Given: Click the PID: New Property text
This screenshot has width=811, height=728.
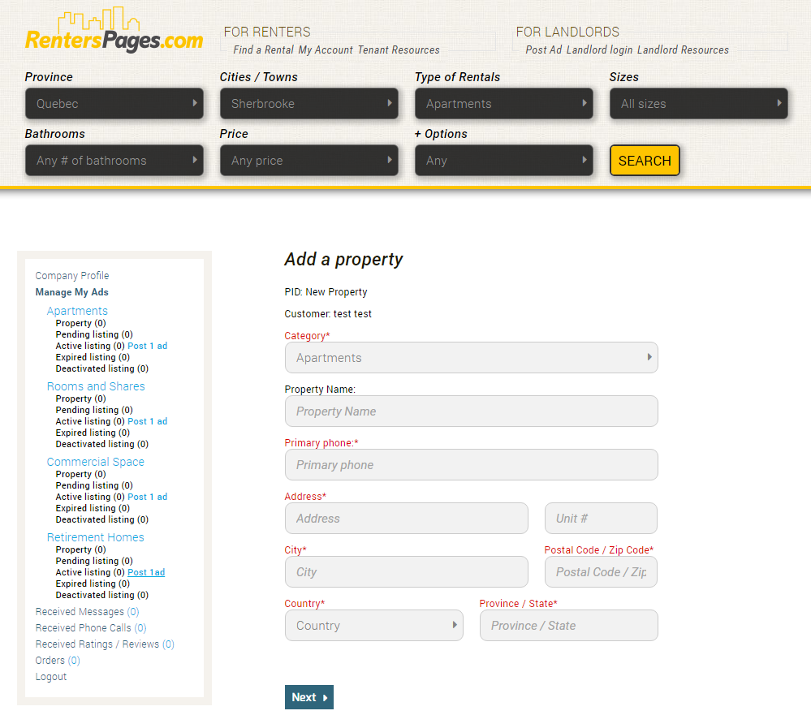Looking at the screenshot, I should pyautogui.click(x=326, y=292).
